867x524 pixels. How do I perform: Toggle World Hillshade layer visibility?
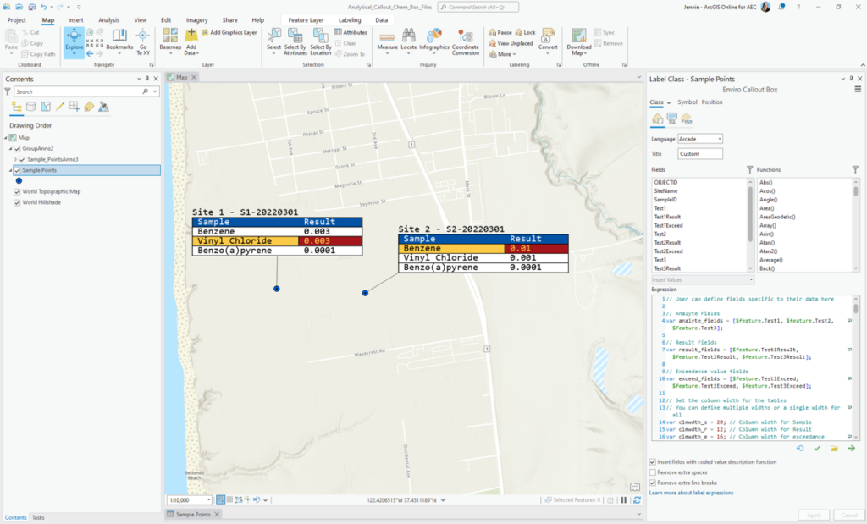pos(17,202)
